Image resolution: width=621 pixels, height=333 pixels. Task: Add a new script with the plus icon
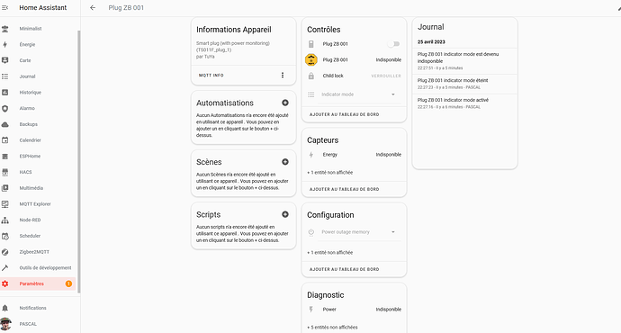pyautogui.click(x=285, y=214)
